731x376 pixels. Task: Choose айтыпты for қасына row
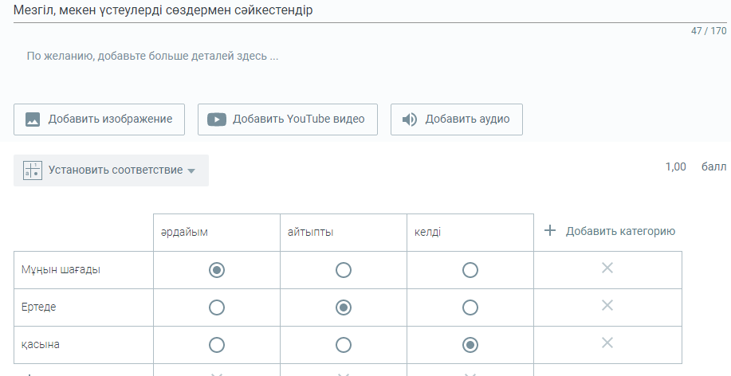(x=344, y=345)
